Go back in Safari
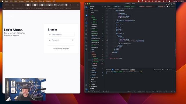Image resolution: width=186 pixels, height=104 pixels. [19, 5]
